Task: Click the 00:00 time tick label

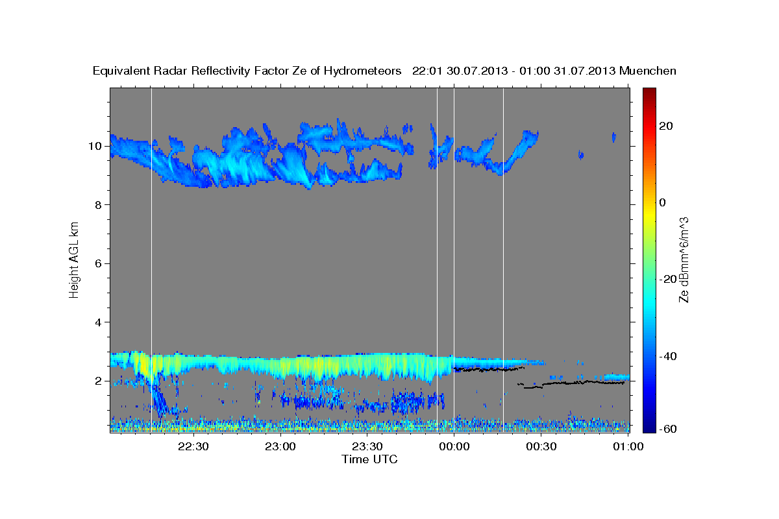Action: pos(454,446)
